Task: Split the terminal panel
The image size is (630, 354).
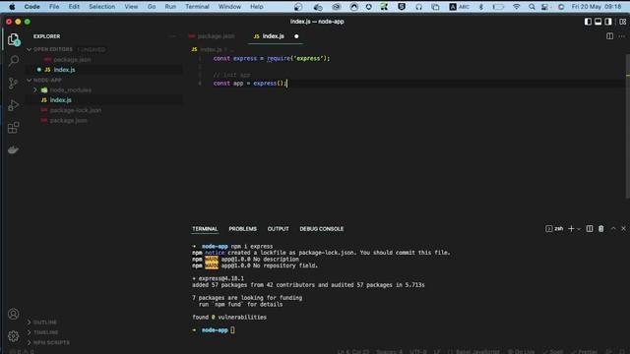Action: (x=590, y=229)
